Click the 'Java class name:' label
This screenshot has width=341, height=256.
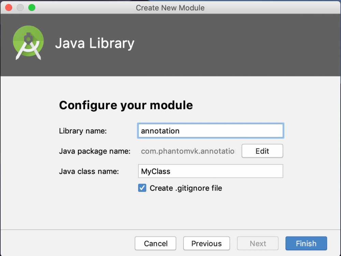(x=89, y=171)
